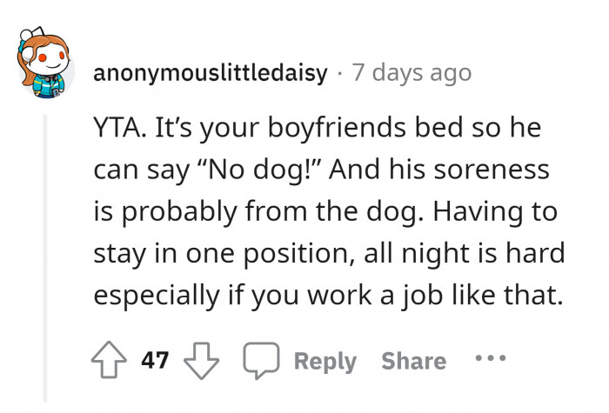The height and width of the screenshot is (413, 609).
Task: Click Share below the comment
Action: [x=413, y=361]
